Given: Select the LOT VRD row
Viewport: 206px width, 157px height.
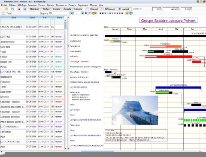Looking at the screenshot, I should coord(32,37).
